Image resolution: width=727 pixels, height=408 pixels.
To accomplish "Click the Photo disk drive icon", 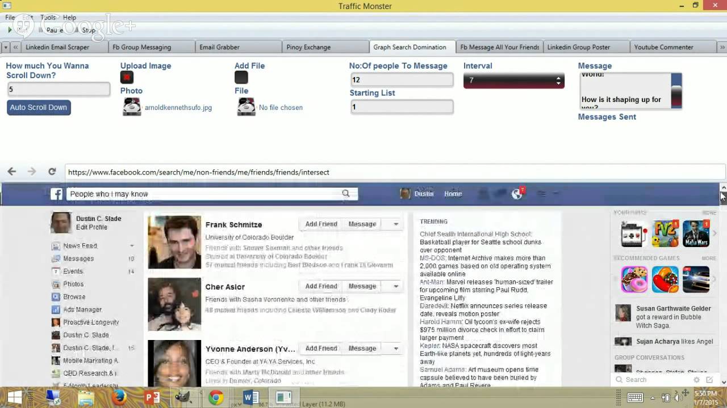I will point(132,107).
